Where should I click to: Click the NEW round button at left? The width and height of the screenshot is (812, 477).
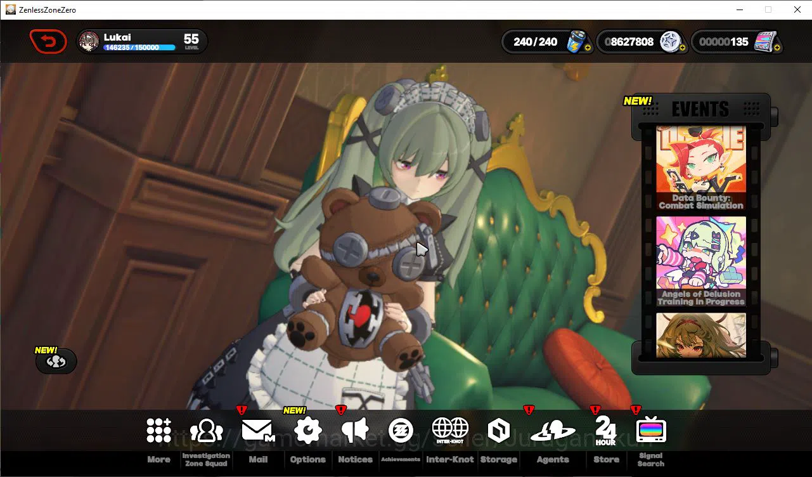pyautogui.click(x=56, y=362)
